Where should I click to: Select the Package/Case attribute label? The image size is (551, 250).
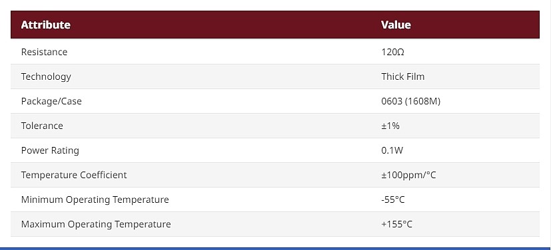pyautogui.click(x=51, y=101)
